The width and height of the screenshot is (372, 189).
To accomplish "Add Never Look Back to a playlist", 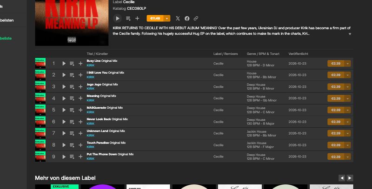I will coord(80,122).
